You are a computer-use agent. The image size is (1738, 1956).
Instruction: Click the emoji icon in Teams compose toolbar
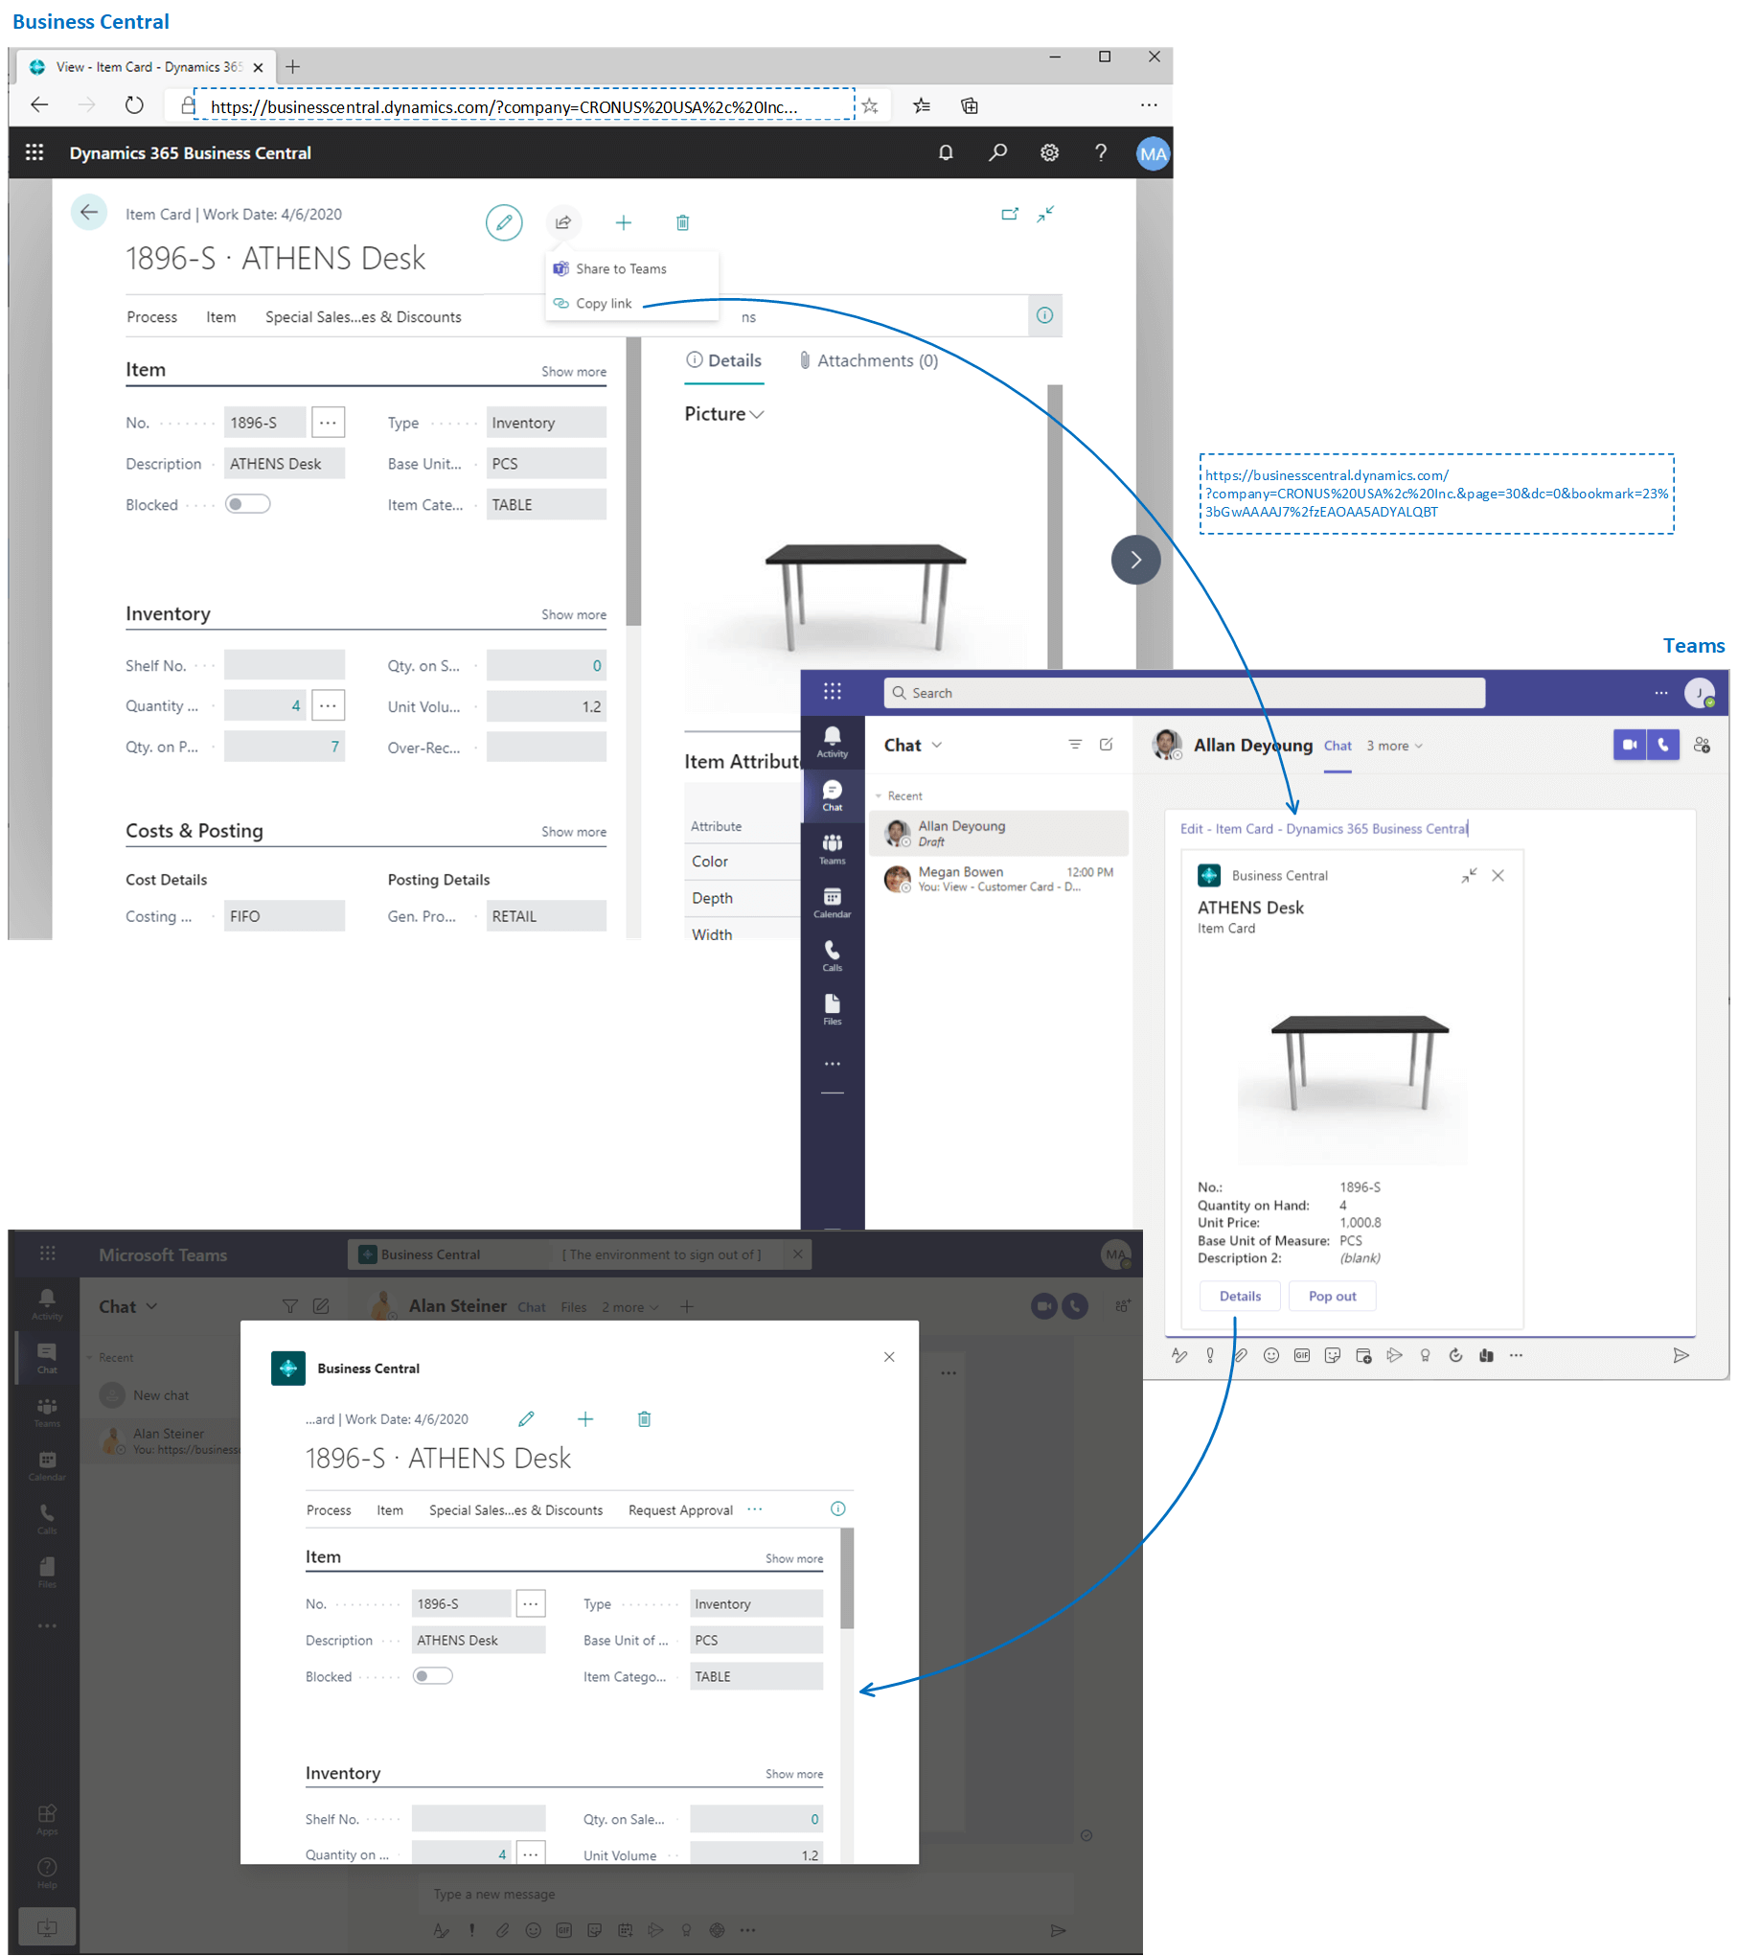pos(1271,1355)
